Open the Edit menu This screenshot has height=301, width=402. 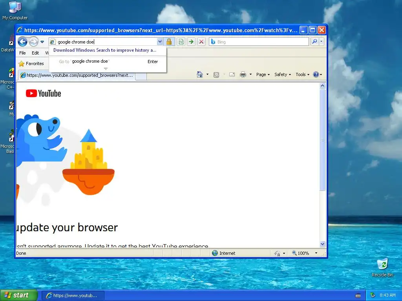(35, 53)
